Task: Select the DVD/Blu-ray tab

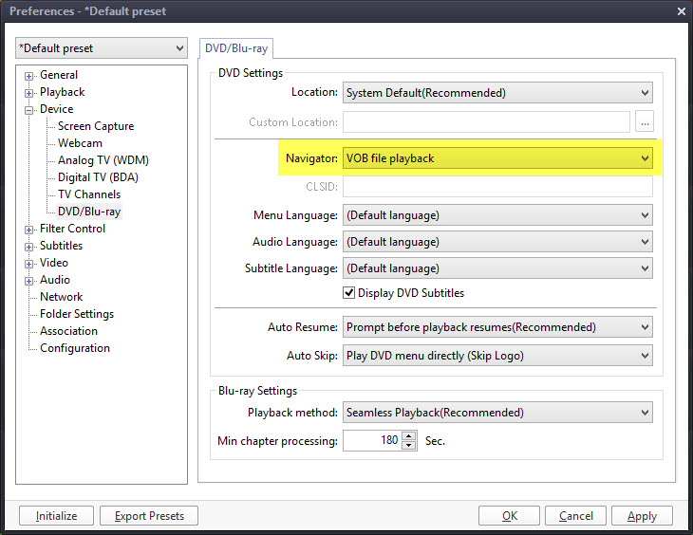Action: pyautogui.click(x=237, y=48)
